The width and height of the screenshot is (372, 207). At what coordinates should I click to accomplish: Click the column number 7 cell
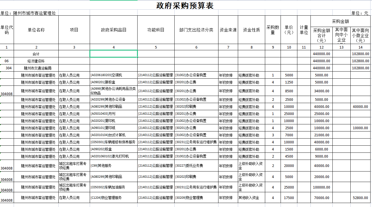228,47
